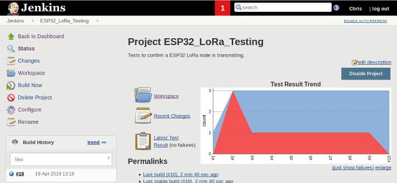The height and width of the screenshot is (183, 397).
Task: Open Workspace from the sidebar
Action: 31,73
